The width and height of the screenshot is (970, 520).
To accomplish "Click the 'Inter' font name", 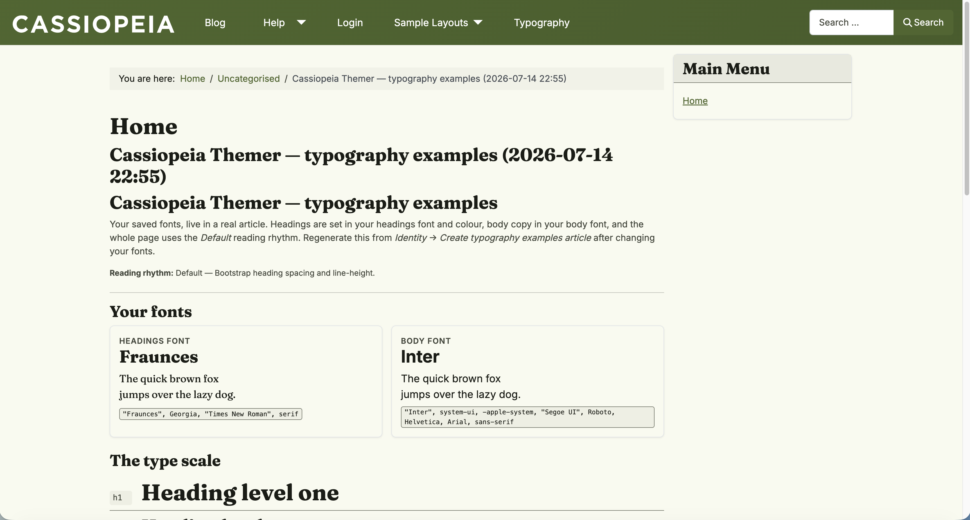I will coord(420,357).
